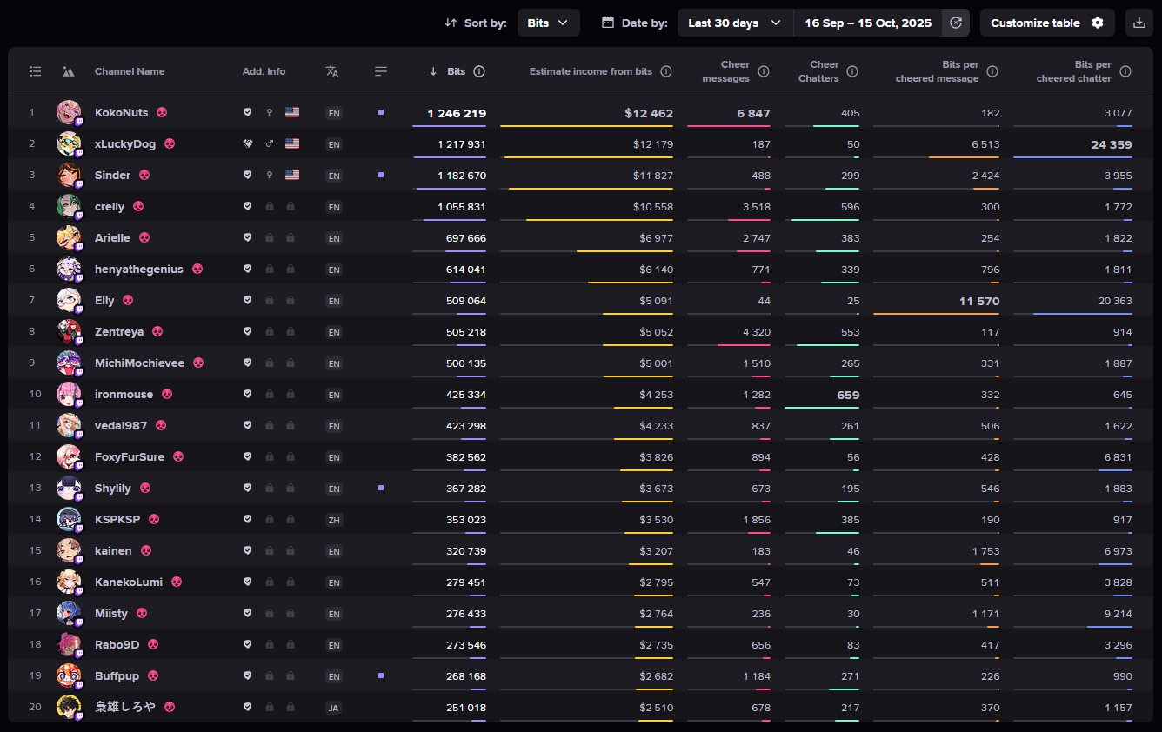1162x732 pixels.
Task: Expand the Last 30 days date dropdown
Action: 735,23
